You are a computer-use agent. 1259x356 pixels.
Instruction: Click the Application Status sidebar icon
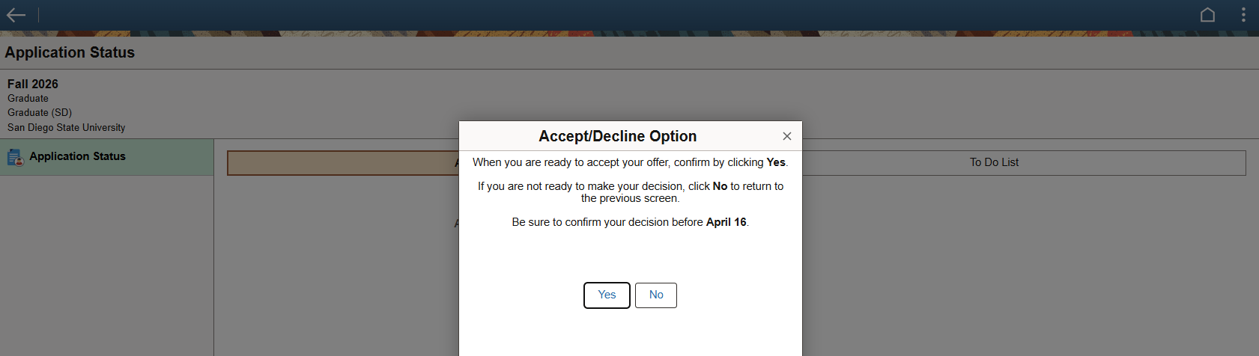[x=15, y=157]
